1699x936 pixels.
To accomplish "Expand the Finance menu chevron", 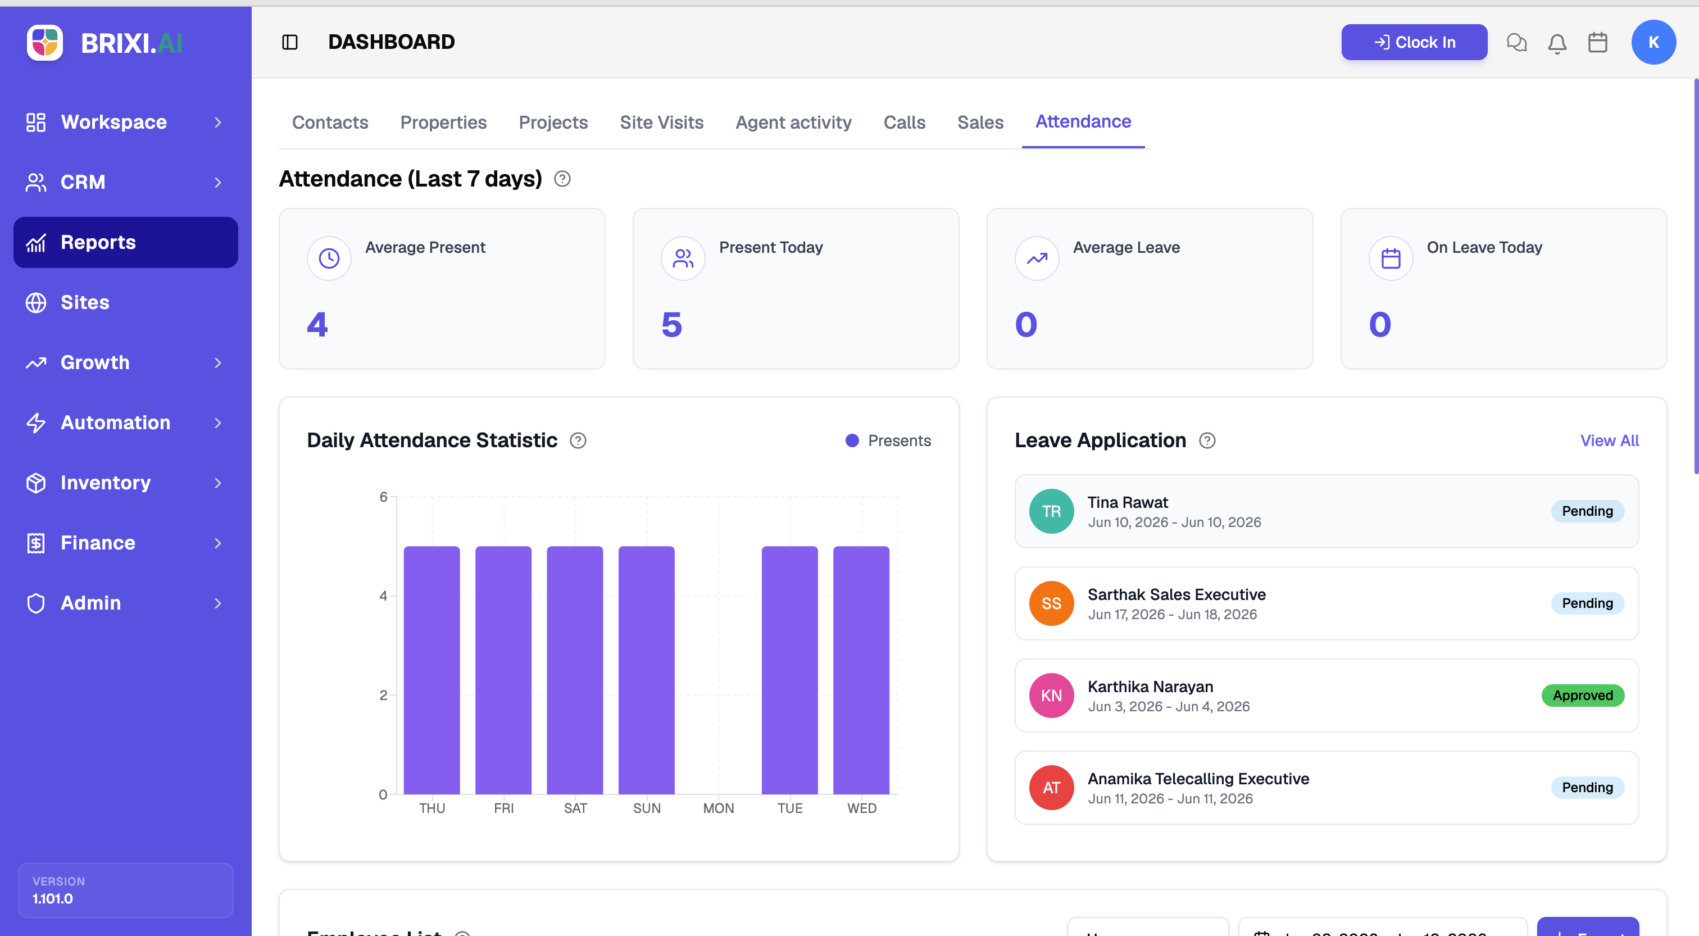I will [x=217, y=543].
